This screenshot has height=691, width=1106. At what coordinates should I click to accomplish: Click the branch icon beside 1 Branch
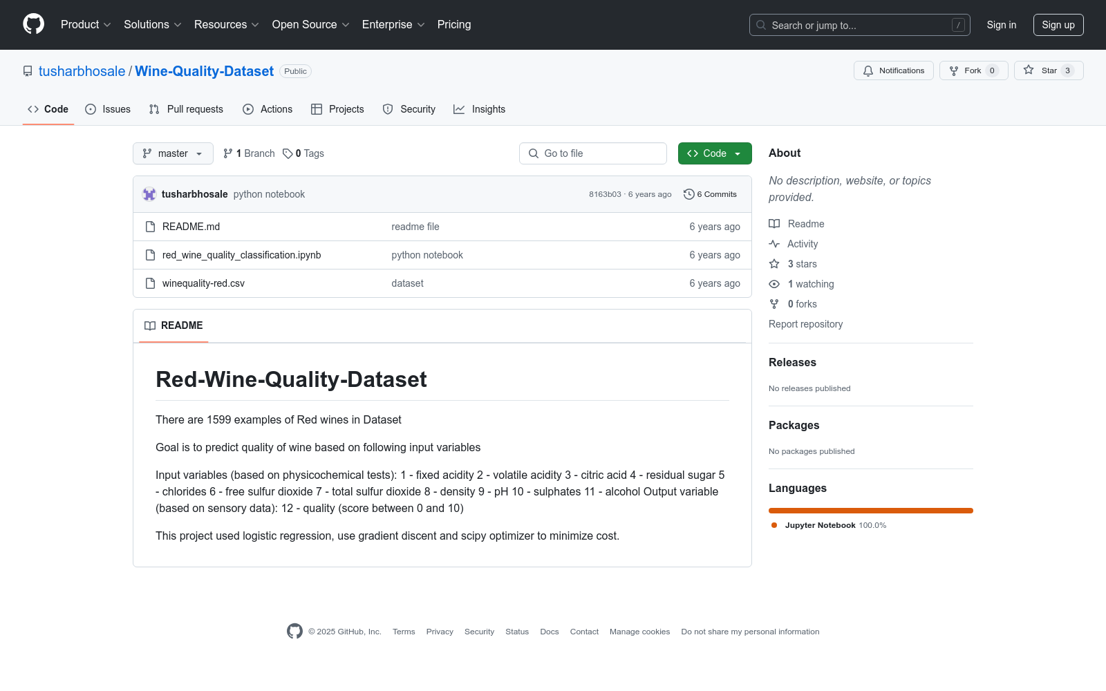[228, 153]
